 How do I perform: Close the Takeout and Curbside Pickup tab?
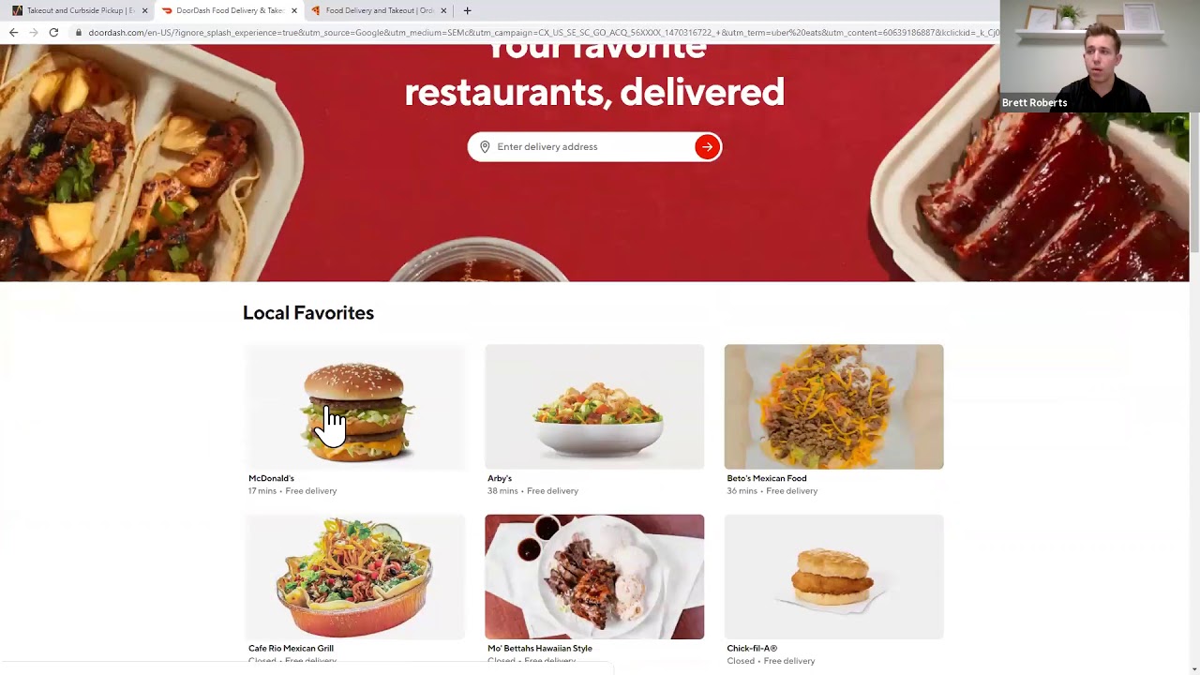pos(144,10)
